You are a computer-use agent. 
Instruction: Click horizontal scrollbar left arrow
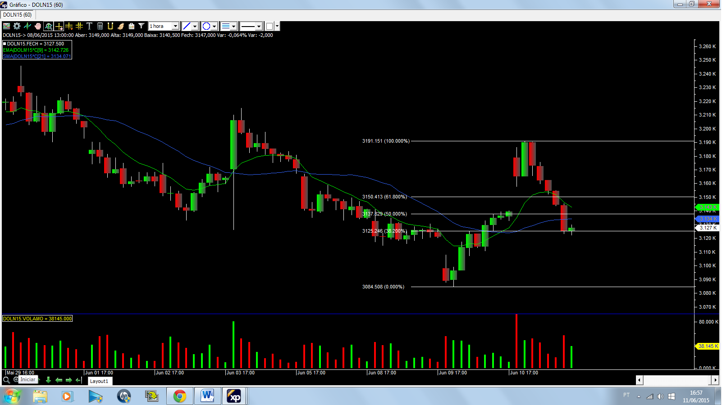click(639, 380)
